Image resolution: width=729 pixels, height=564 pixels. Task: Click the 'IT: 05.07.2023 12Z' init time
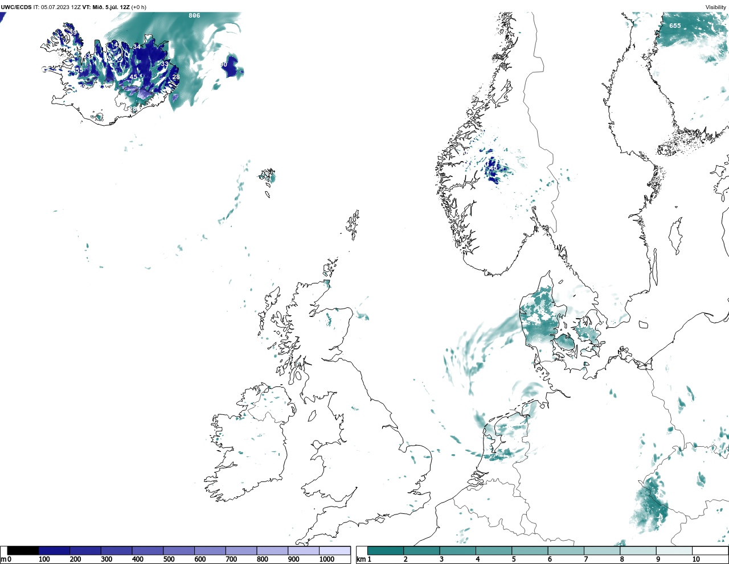click(x=57, y=7)
